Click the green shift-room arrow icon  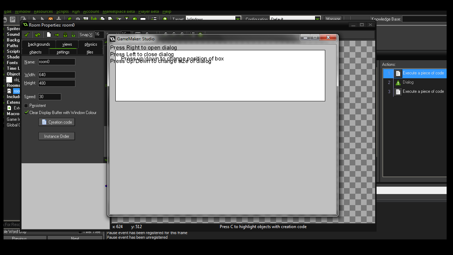coord(57,34)
